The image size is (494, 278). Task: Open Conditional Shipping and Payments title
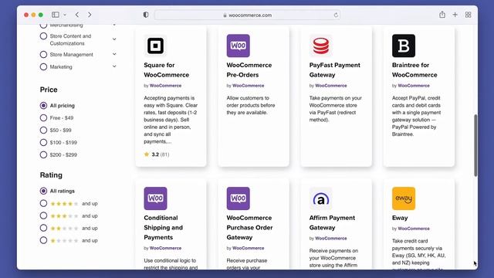163,228
